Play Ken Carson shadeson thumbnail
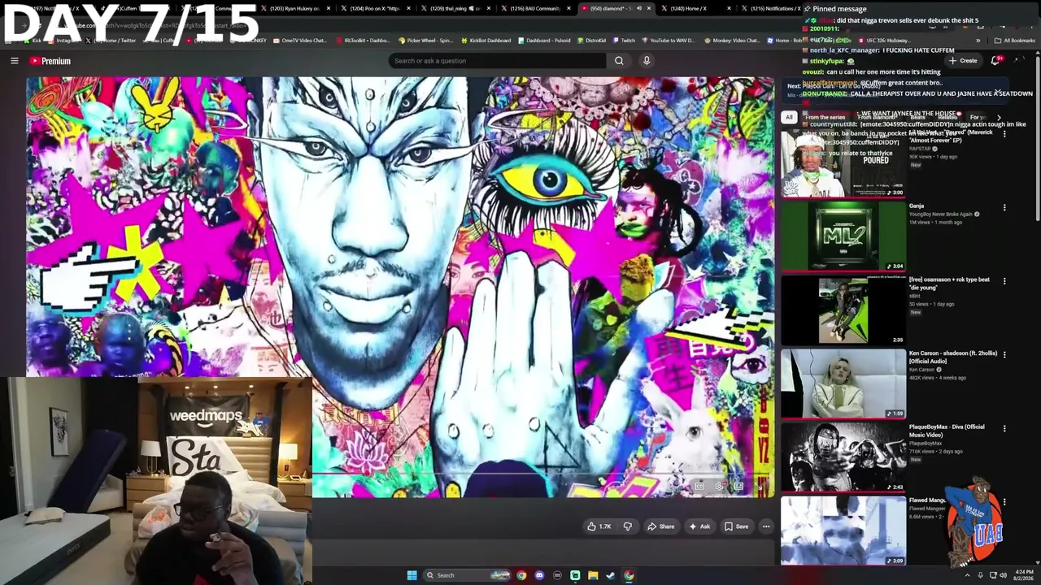This screenshot has width=1041, height=585. tap(843, 383)
